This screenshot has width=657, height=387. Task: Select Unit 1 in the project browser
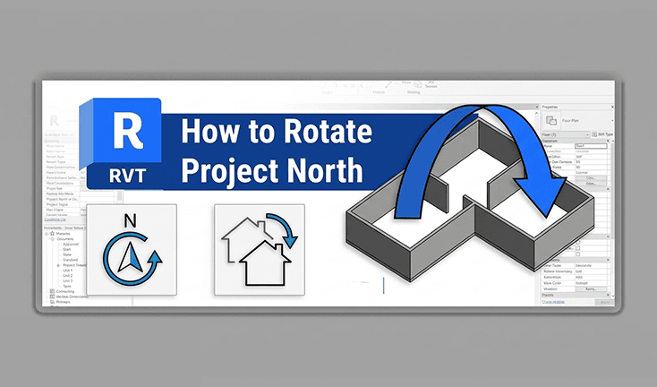pyautogui.click(x=67, y=271)
